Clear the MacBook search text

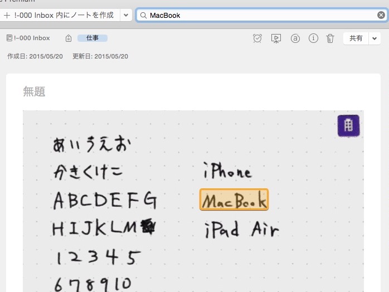click(381, 16)
